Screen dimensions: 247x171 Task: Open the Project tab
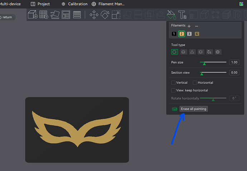(40, 4)
